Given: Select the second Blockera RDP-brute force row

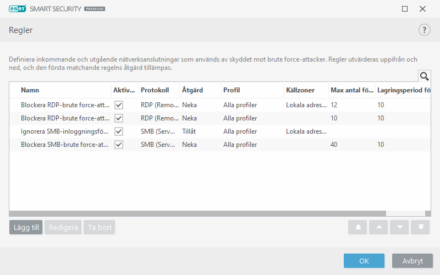Looking at the screenshot, I should [x=65, y=118].
